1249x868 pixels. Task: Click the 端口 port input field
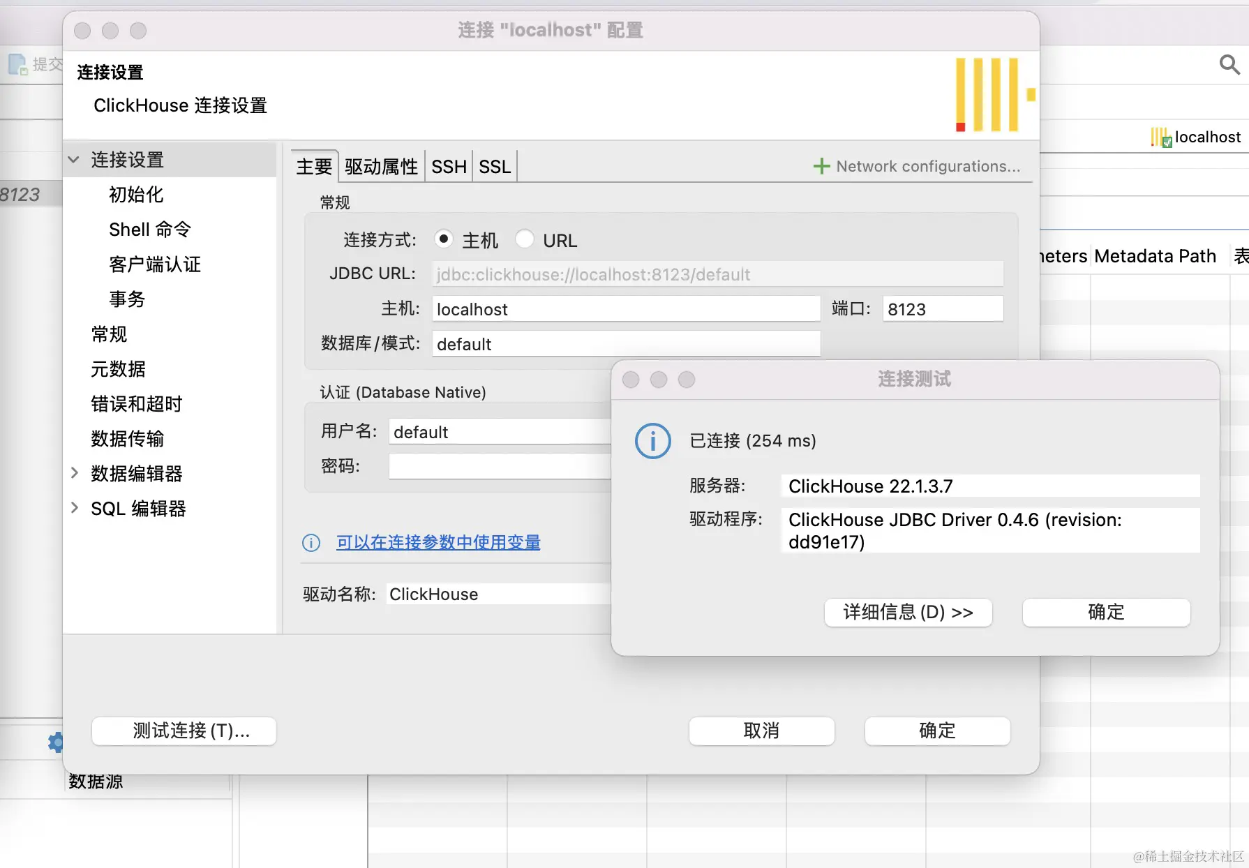(x=943, y=309)
